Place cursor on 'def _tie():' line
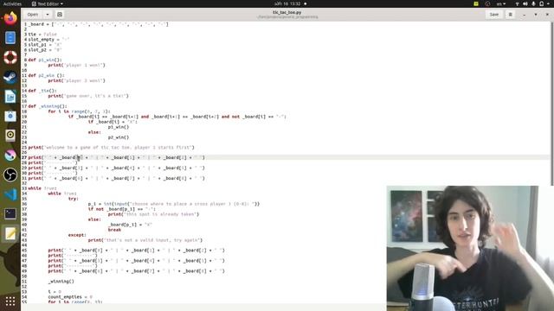The image size is (554, 311). pyautogui.click(x=42, y=91)
